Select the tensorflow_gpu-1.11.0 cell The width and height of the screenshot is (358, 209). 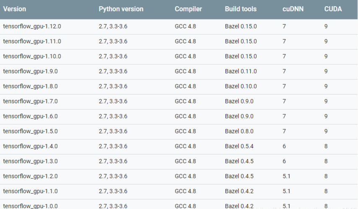point(32,41)
